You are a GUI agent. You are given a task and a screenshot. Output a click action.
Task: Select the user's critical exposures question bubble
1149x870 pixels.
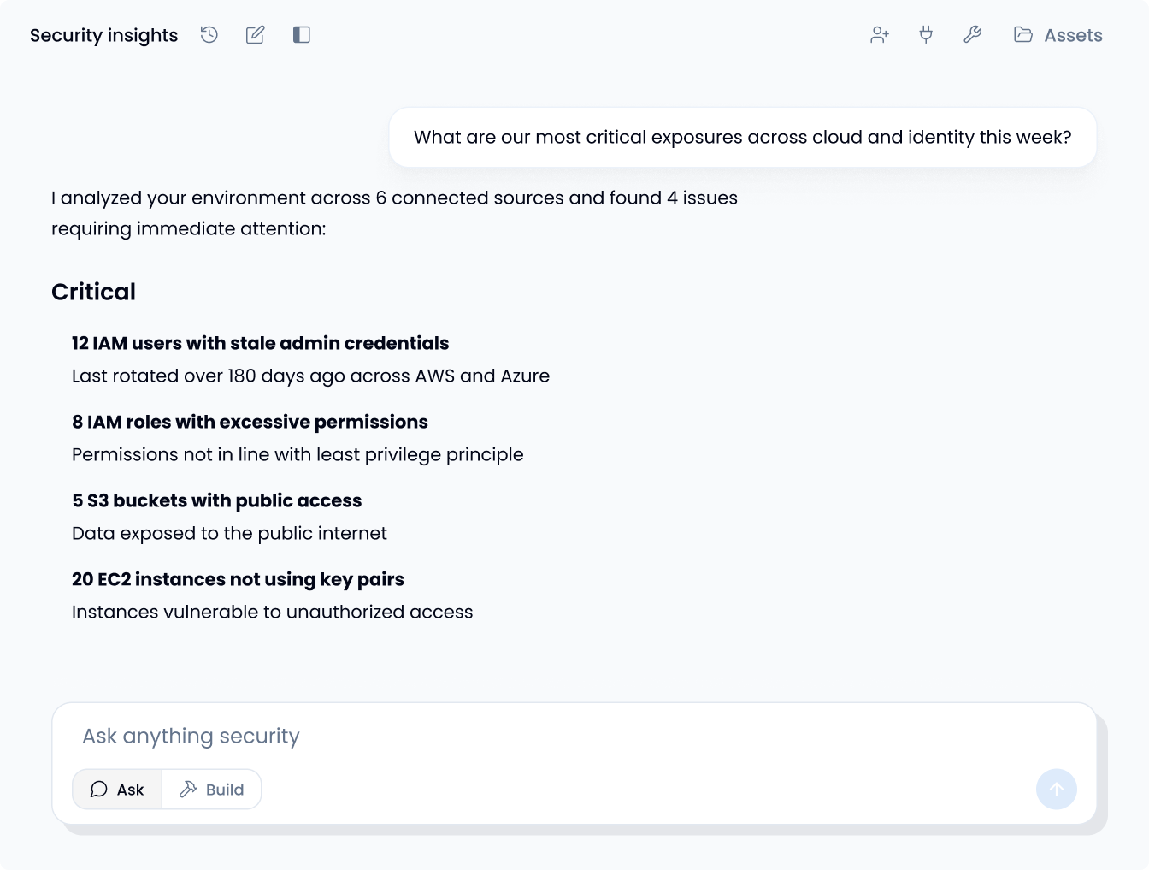(x=742, y=138)
